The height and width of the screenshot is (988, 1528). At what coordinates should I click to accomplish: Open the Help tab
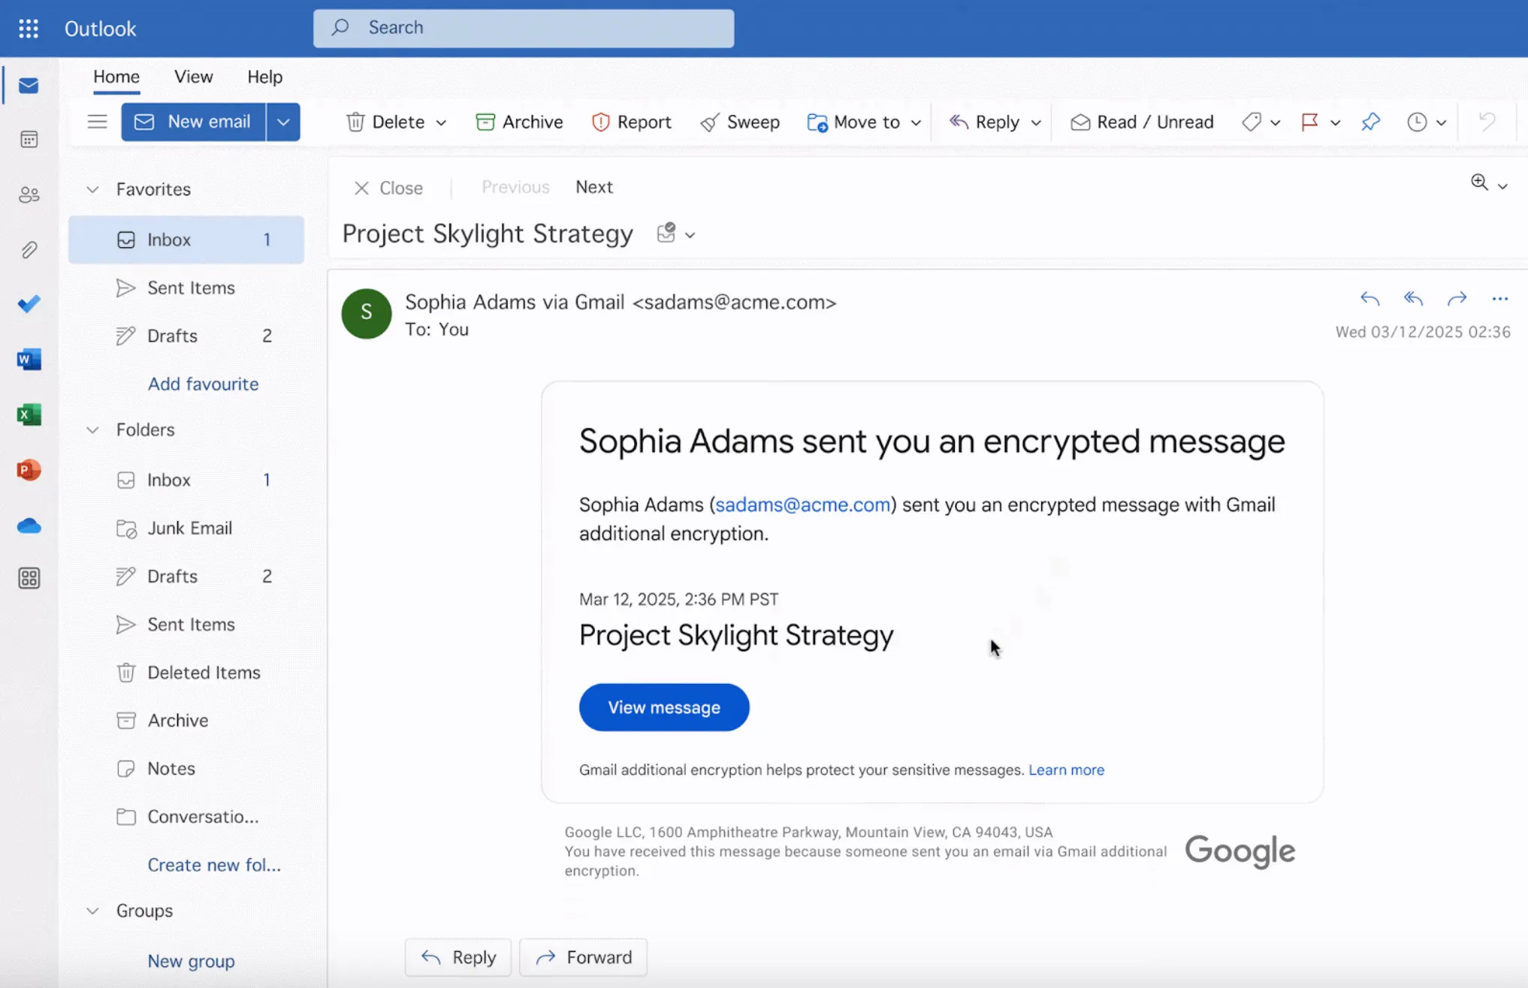264,77
